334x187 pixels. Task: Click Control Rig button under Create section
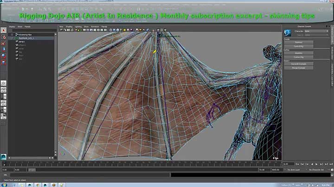pos(299,46)
